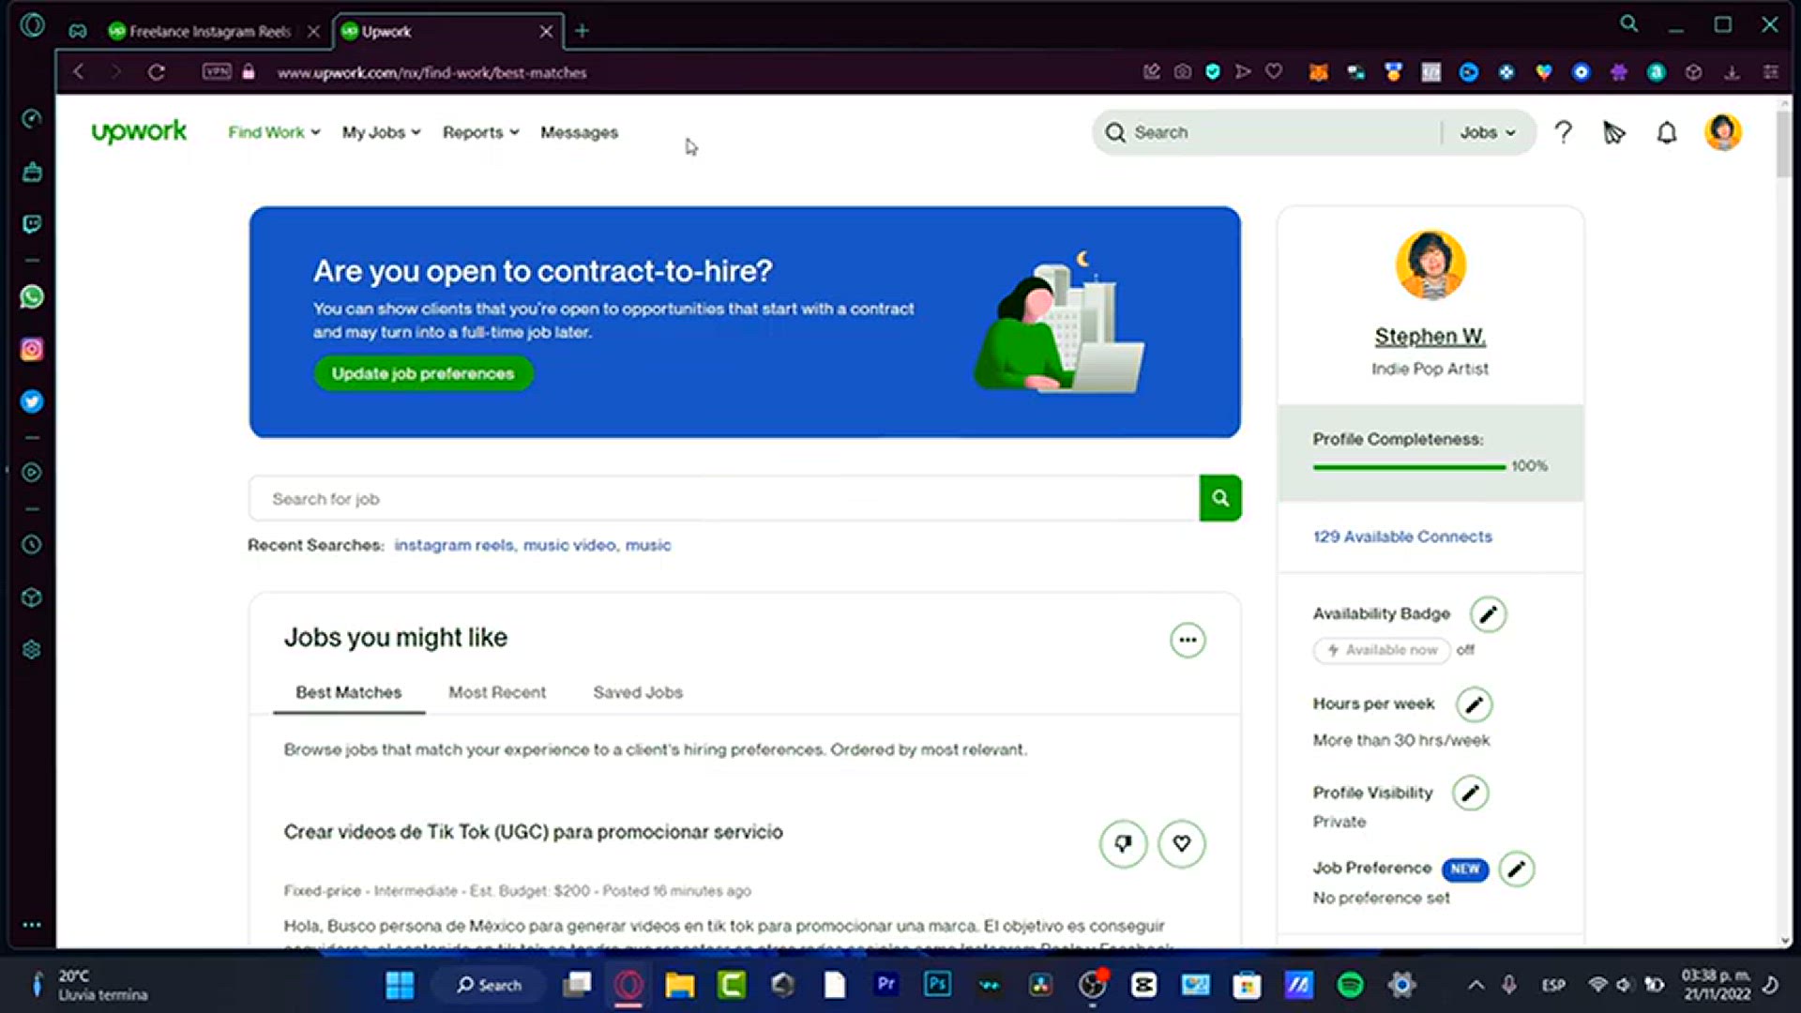Toggle the VPN badge in address bar

pyautogui.click(x=217, y=71)
